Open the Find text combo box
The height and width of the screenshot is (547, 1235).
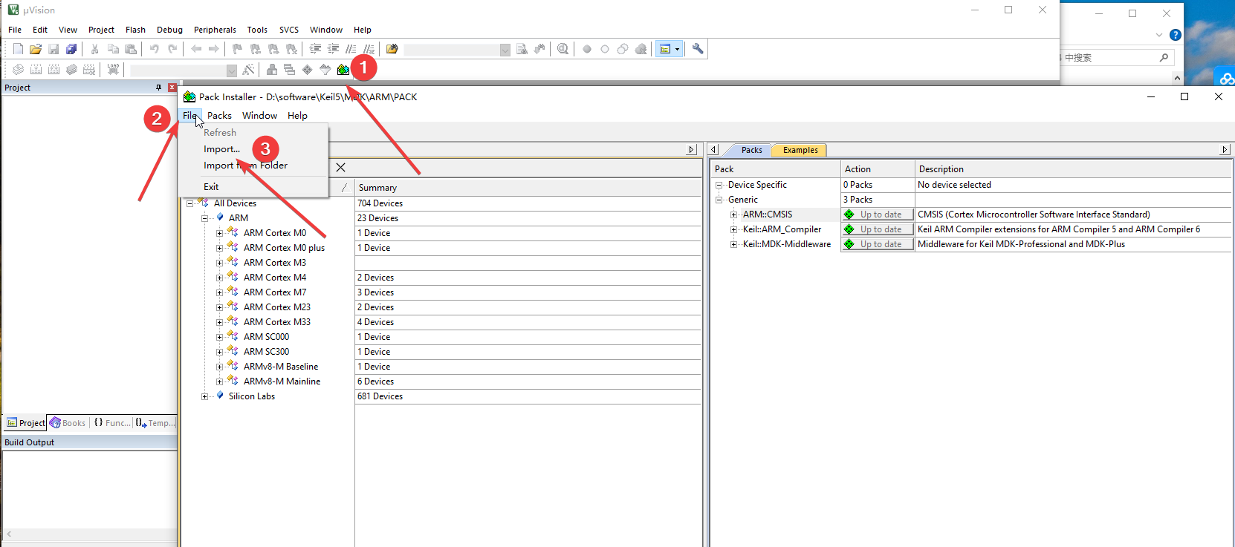pyautogui.click(x=458, y=50)
